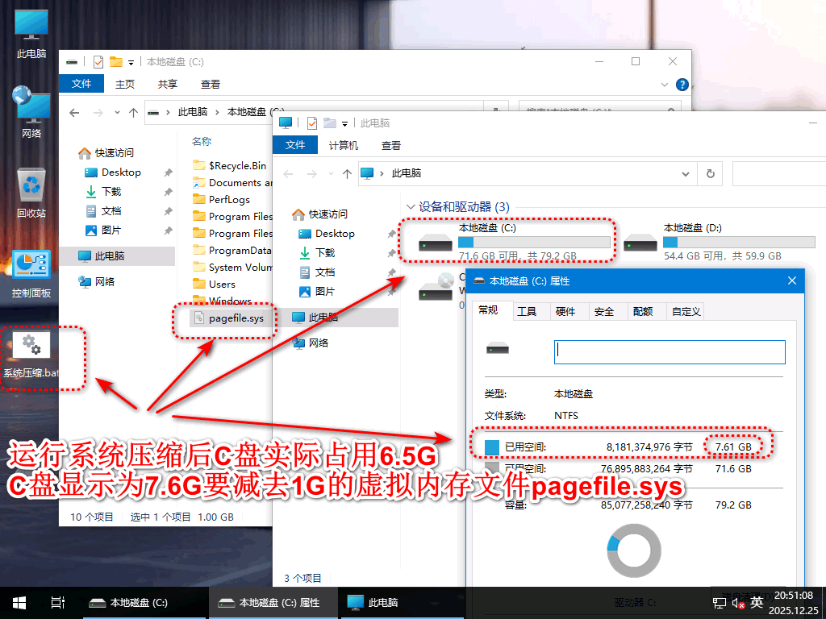This screenshot has height=619, width=826.
Task: Open 控制面板 desktop icon
Action: (x=31, y=274)
